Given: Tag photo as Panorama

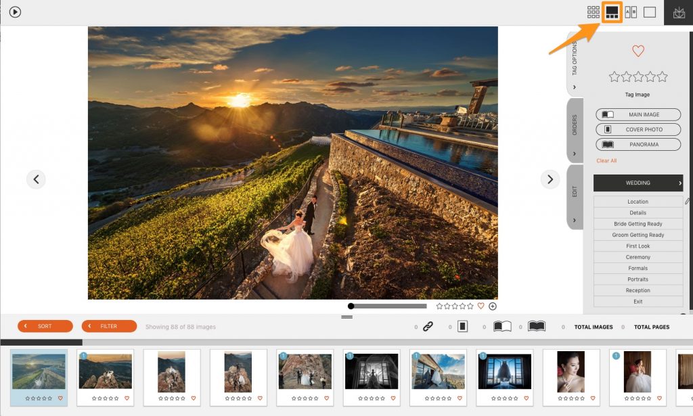Looking at the screenshot, I should coord(638,144).
